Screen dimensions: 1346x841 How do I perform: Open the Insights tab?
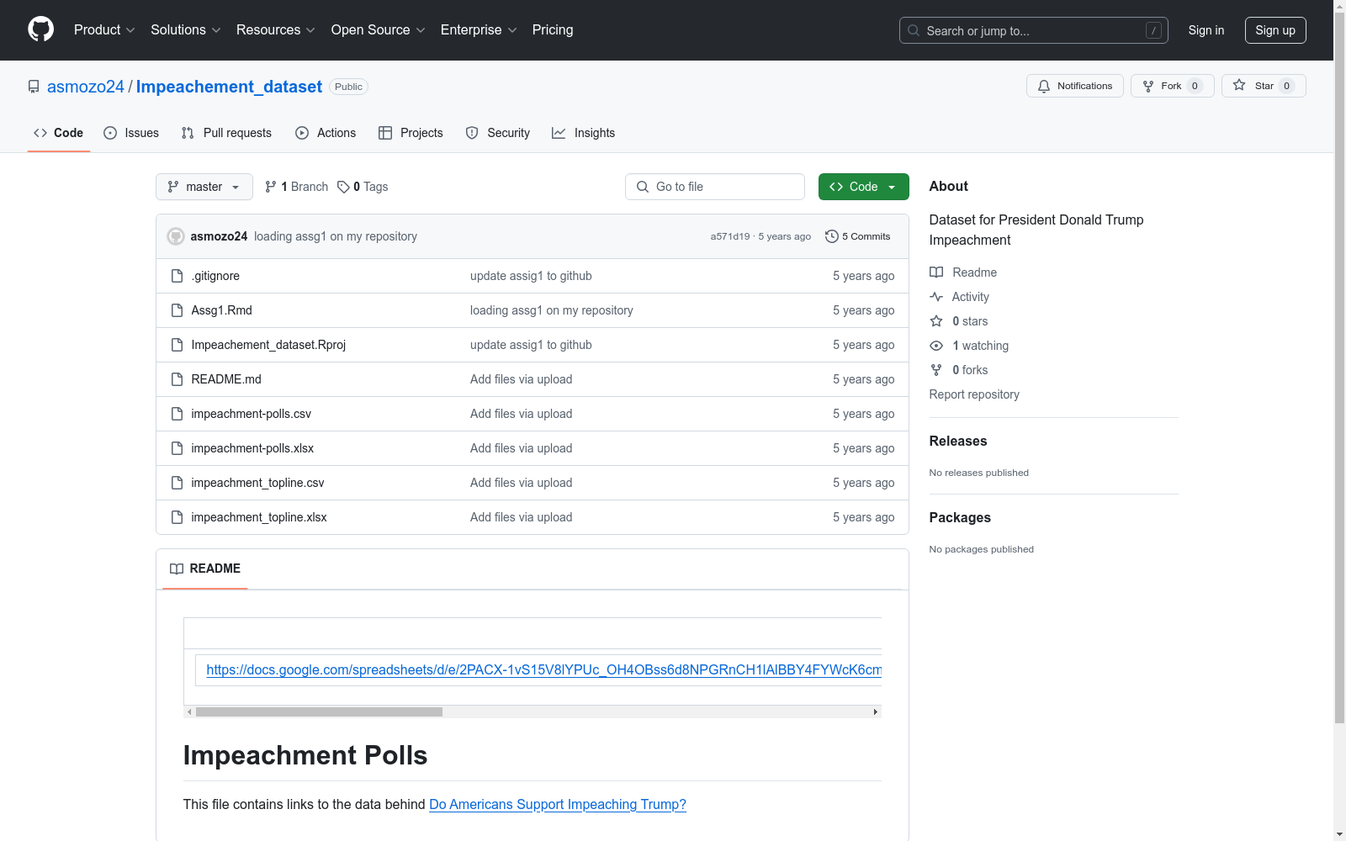click(584, 133)
